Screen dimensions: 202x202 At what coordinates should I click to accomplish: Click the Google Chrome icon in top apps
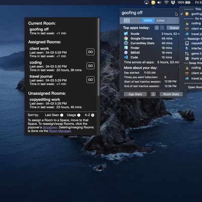pos(126,38)
